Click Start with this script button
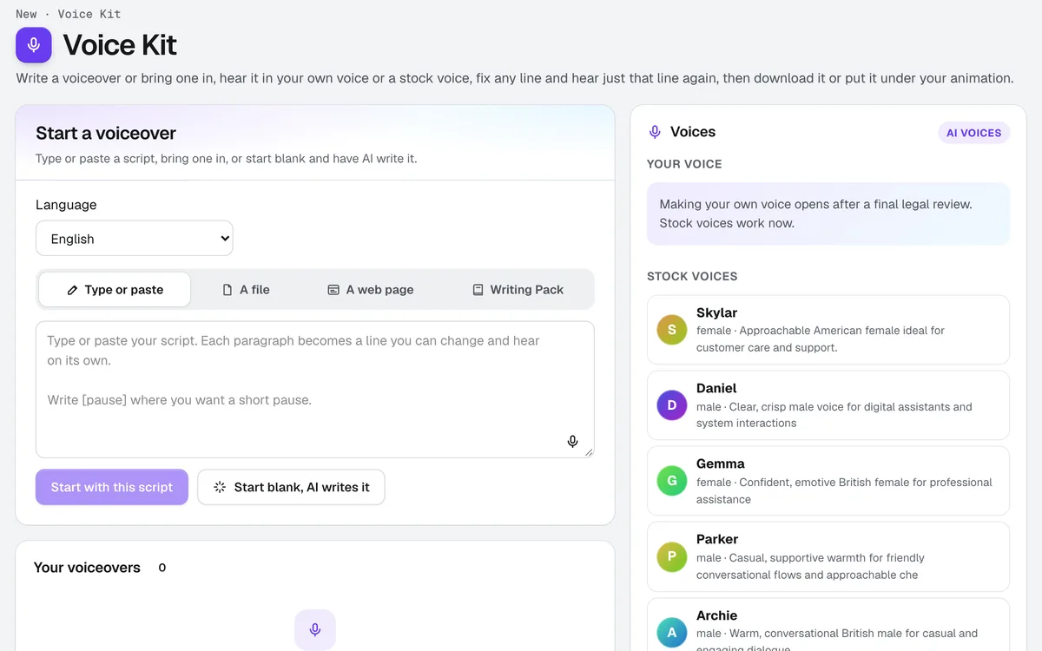The image size is (1042, 651). [x=112, y=488]
